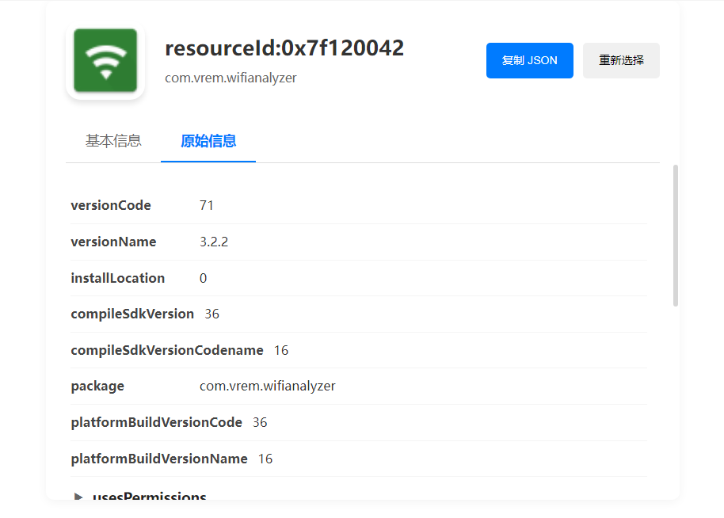The height and width of the screenshot is (518, 724).
Task: Click the com.vrem.wifianalyzer subtitle under the title
Action: click(231, 78)
